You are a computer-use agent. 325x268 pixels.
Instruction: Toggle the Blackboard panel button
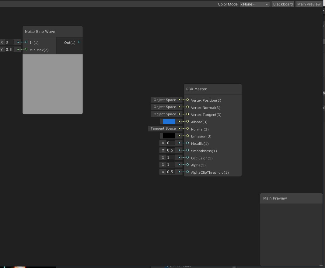[283, 4]
